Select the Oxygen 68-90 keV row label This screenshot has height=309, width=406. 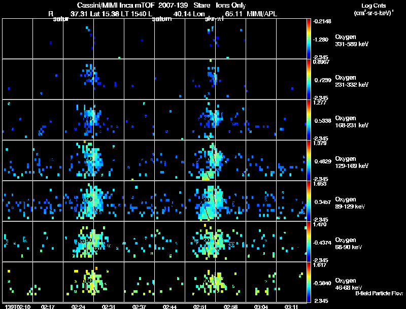point(349,244)
